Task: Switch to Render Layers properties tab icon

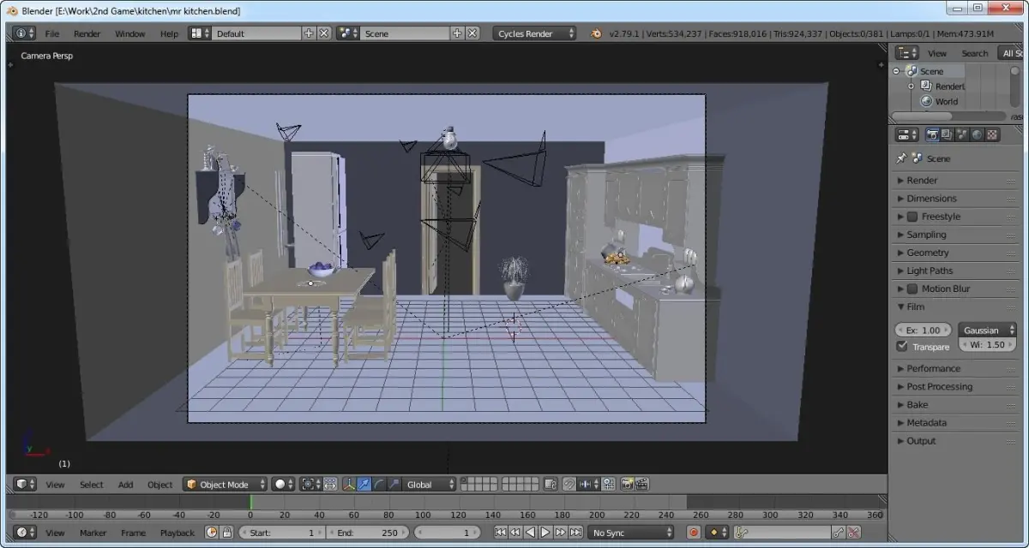Action: point(947,134)
